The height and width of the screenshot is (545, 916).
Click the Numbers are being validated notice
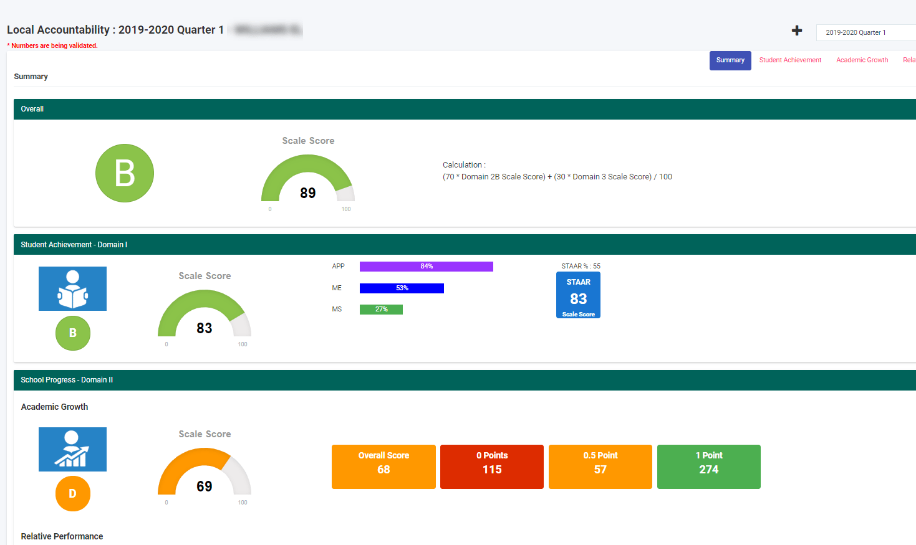52,45
